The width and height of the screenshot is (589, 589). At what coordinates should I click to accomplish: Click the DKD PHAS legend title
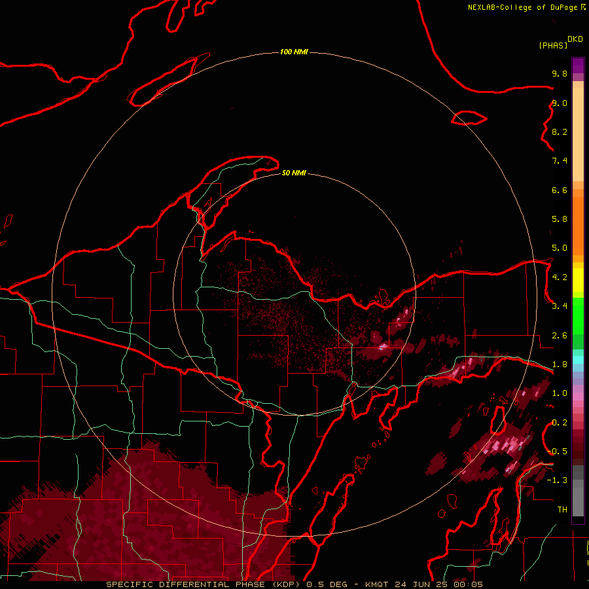point(560,43)
